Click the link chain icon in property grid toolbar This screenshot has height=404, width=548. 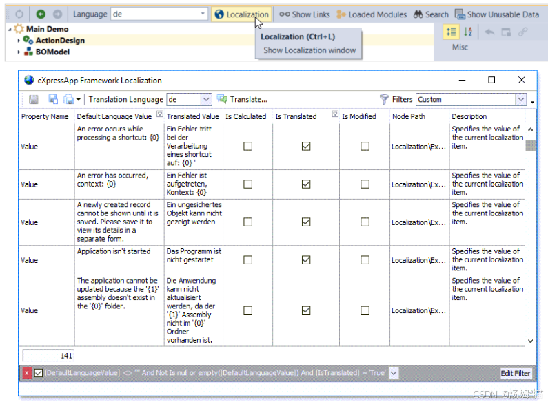(522, 32)
